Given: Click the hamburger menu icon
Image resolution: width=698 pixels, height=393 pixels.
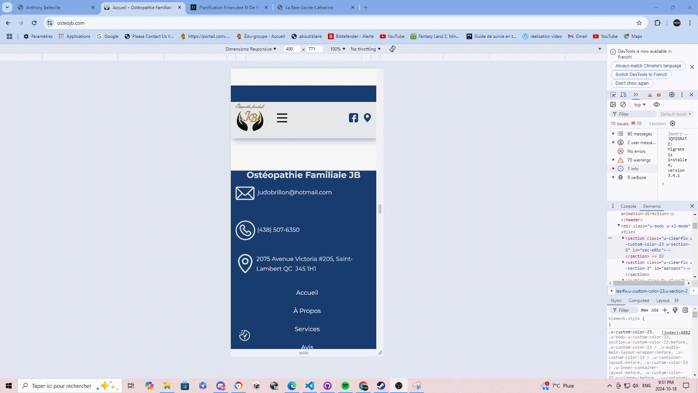Looking at the screenshot, I should pos(282,118).
